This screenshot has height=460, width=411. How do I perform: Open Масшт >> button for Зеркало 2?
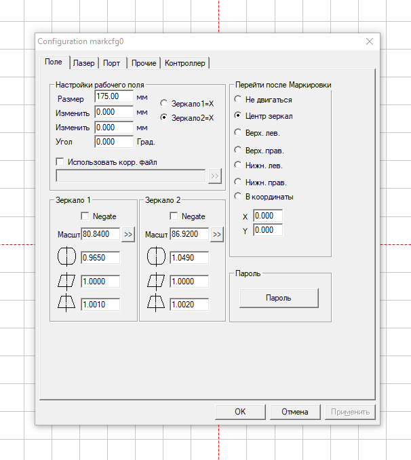[x=217, y=234]
